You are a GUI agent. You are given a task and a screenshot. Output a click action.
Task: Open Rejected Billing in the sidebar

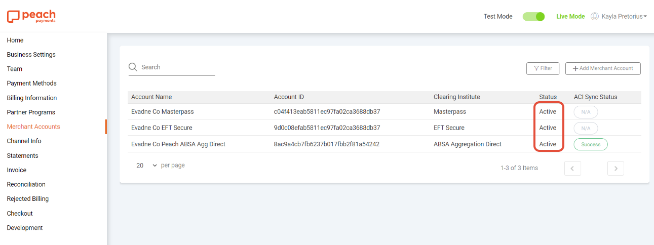(x=28, y=198)
